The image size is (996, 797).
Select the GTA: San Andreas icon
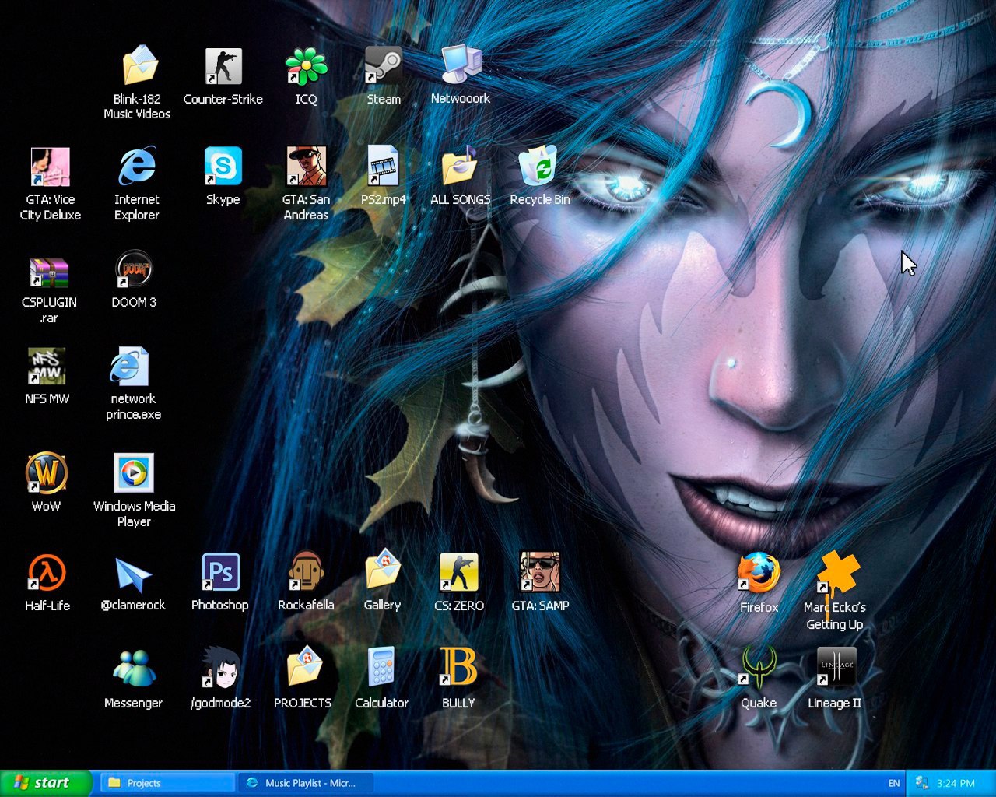(x=306, y=166)
